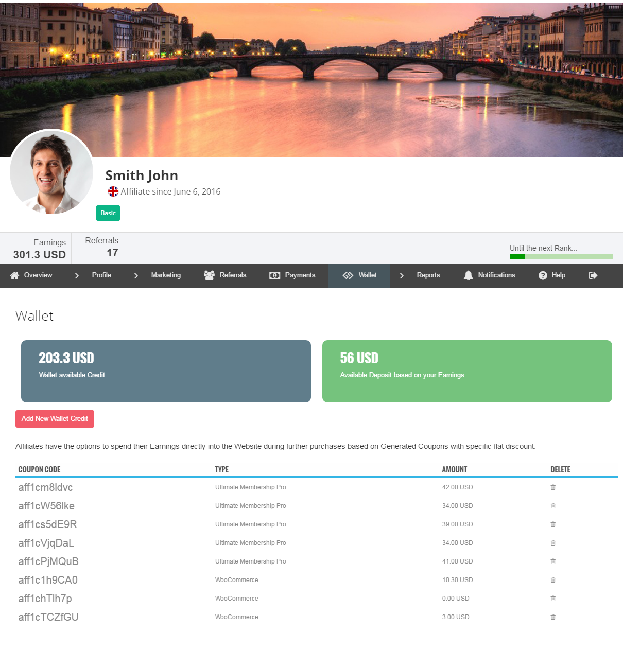
Task: Go to the Referrals section
Action: pyautogui.click(x=233, y=275)
